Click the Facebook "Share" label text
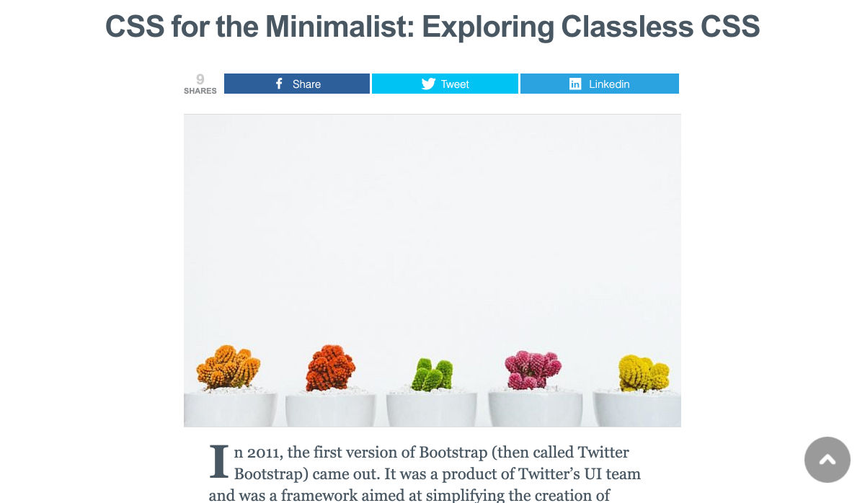This screenshot has height=503, width=865. pyautogui.click(x=306, y=84)
